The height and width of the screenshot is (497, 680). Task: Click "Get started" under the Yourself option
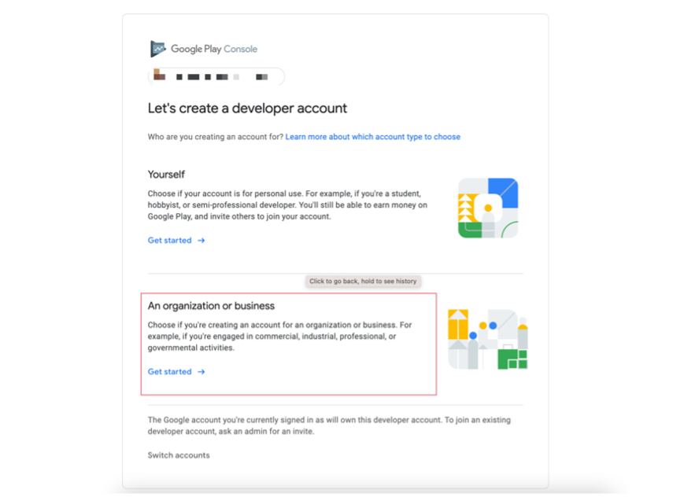tap(169, 241)
